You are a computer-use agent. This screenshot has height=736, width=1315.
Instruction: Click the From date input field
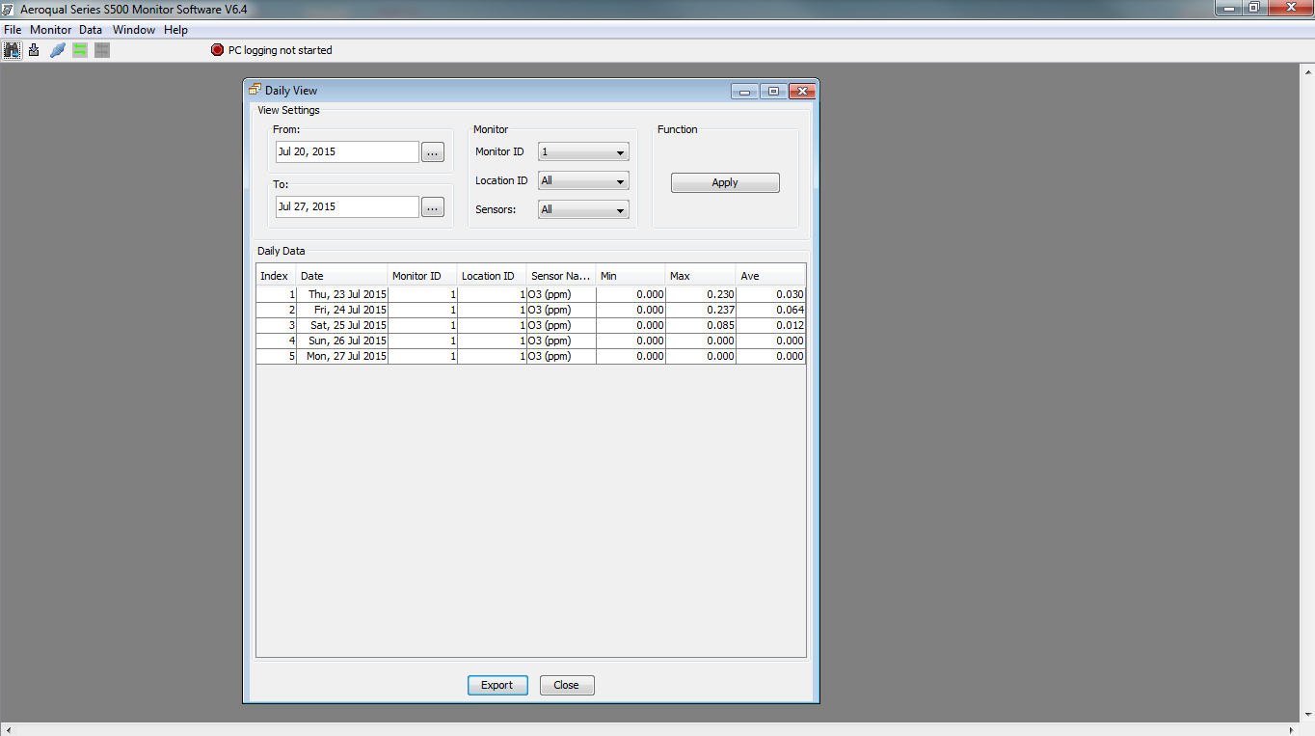(347, 152)
